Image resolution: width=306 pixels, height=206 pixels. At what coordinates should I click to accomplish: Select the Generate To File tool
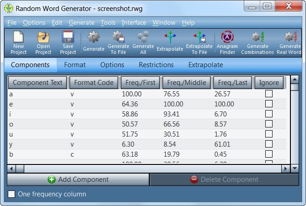[x=118, y=42]
